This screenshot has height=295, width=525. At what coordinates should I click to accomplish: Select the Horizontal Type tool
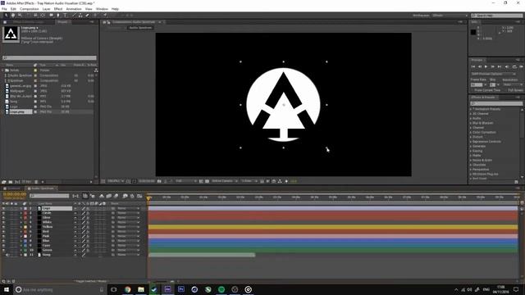pyautogui.click(x=65, y=16)
